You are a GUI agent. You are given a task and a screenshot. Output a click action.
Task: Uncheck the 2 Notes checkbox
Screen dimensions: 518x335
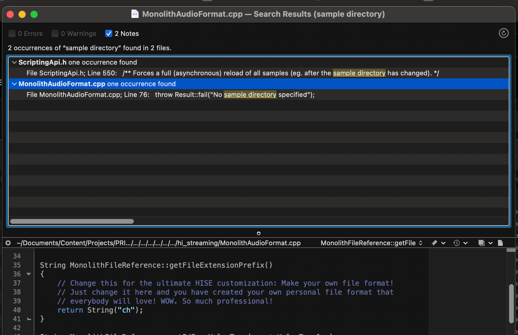point(109,33)
